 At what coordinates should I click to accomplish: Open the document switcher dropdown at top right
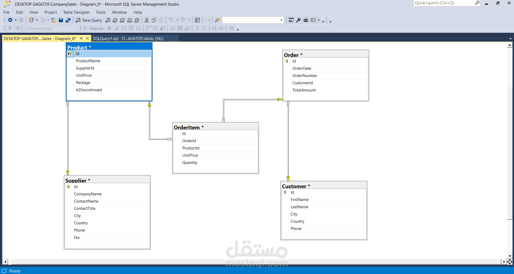tap(510, 38)
